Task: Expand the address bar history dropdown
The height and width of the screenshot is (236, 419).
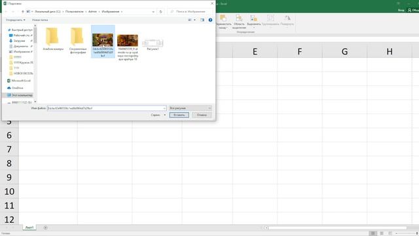Action: [153, 12]
